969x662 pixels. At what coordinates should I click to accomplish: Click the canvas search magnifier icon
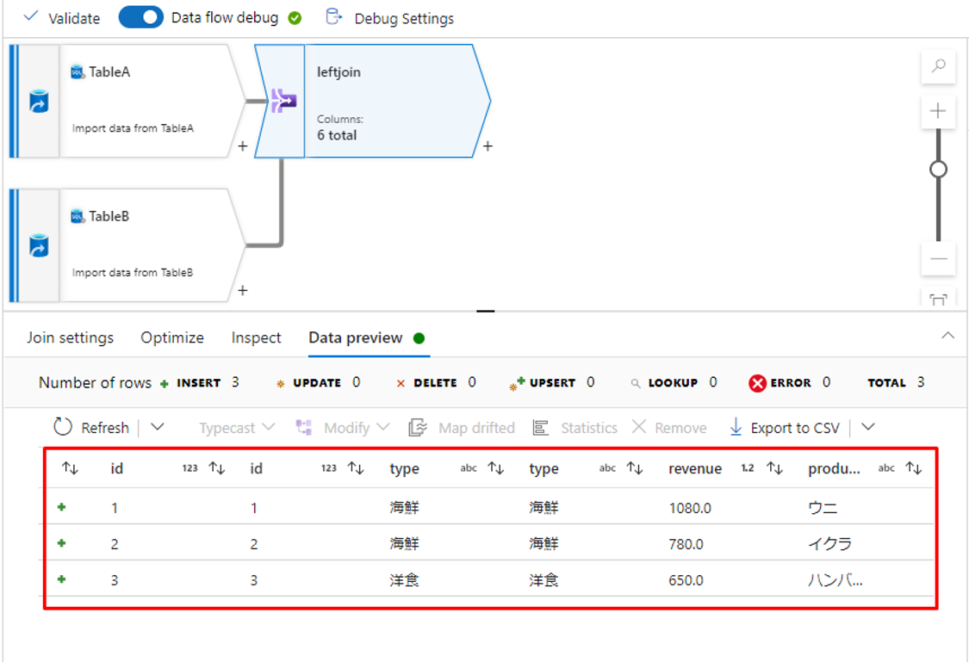click(x=938, y=66)
